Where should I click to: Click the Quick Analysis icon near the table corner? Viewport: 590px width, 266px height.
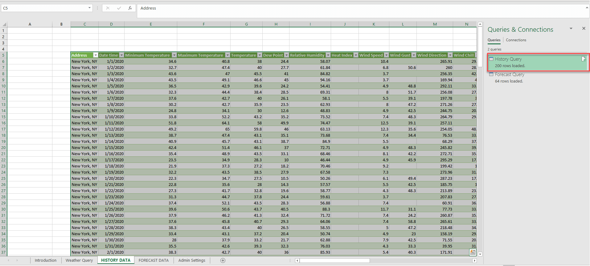[x=473, y=252]
